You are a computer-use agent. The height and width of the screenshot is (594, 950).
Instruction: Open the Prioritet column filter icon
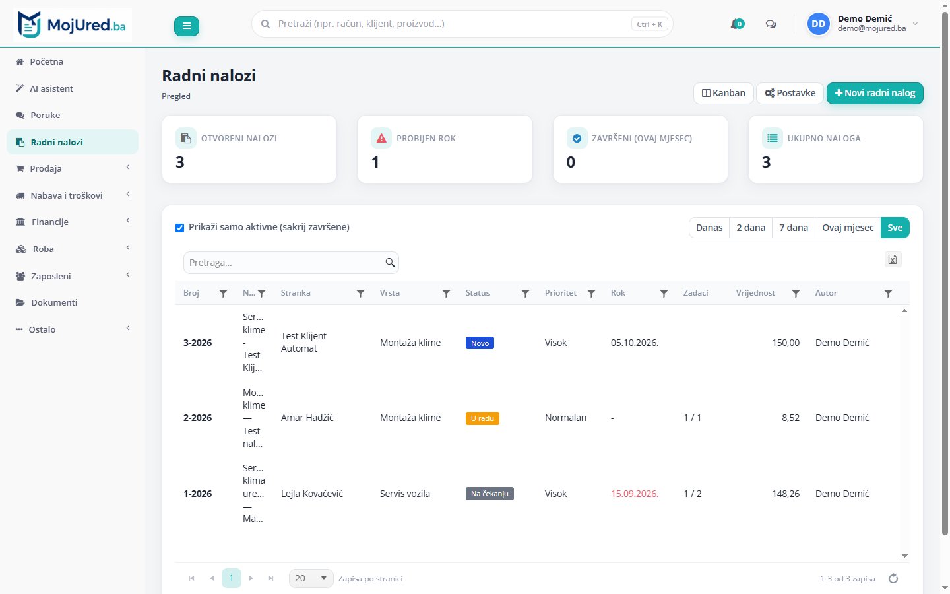point(591,294)
